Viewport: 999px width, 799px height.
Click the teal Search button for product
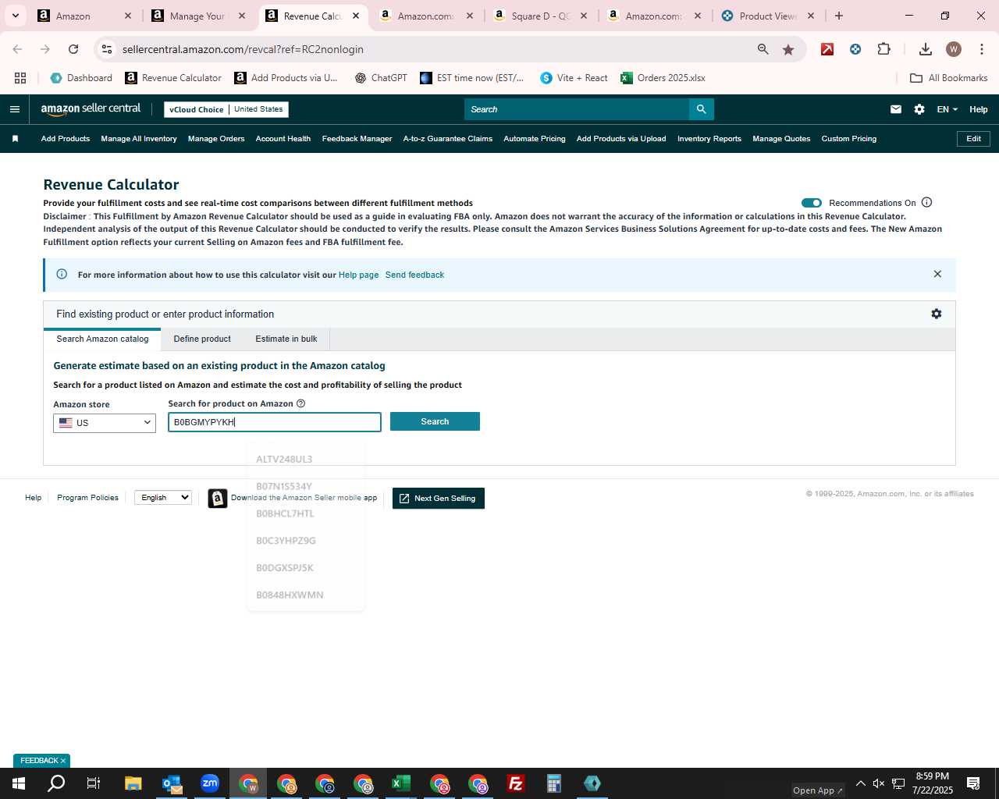pyautogui.click(x=435, y=421)
